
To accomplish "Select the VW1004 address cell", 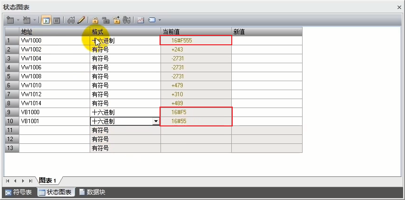I will click(x=54, y=58).
